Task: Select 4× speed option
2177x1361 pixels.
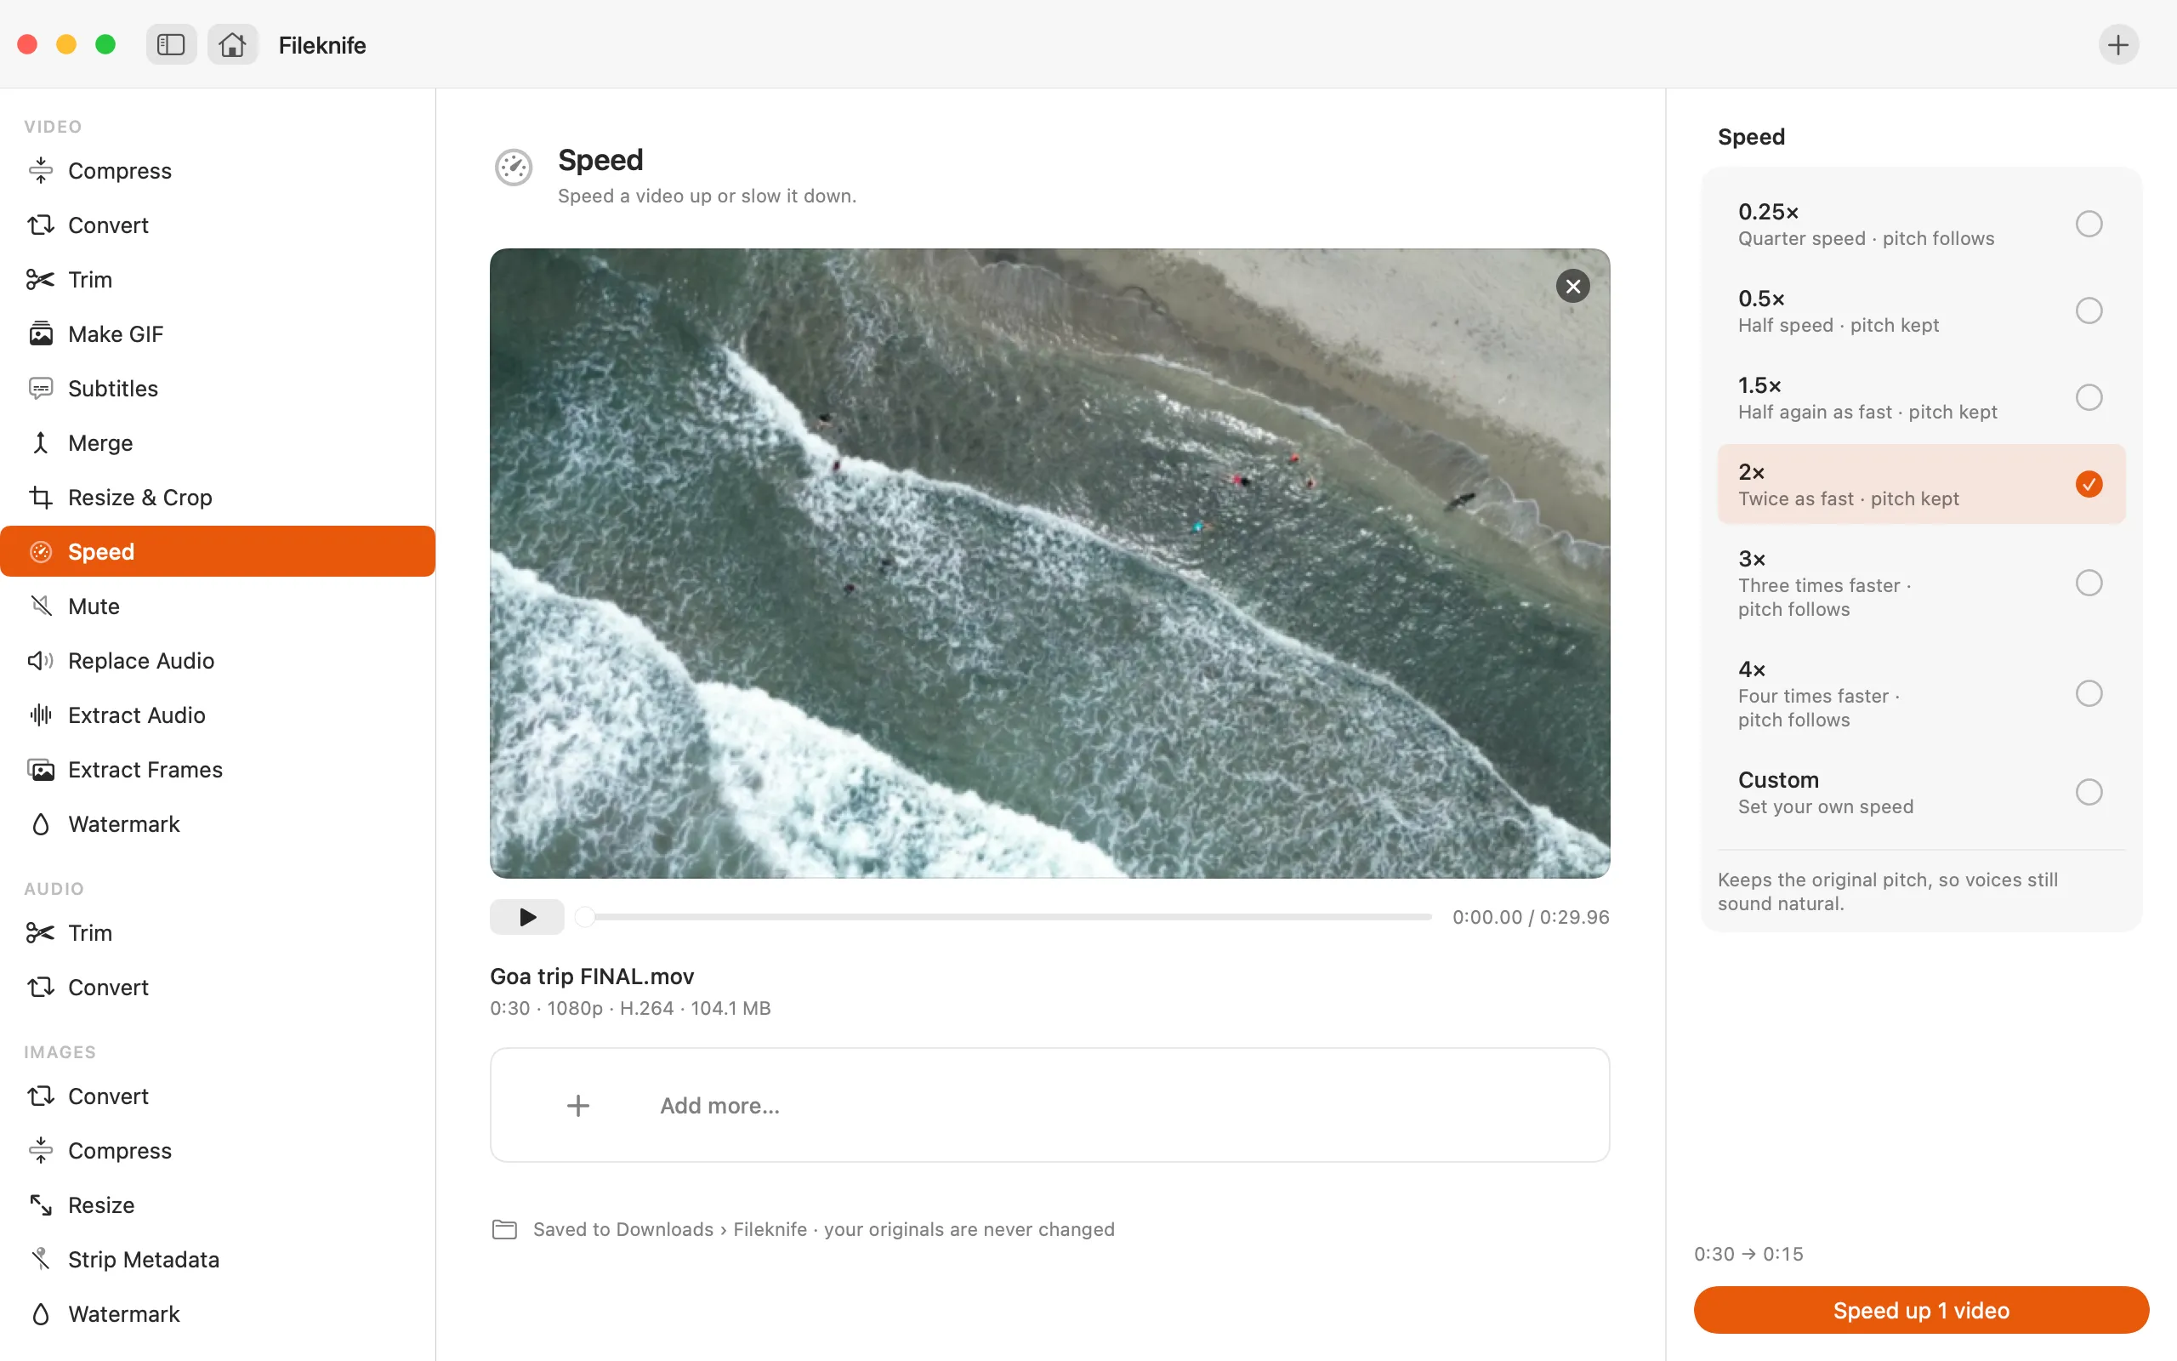Action: [x=1921, y=693]
